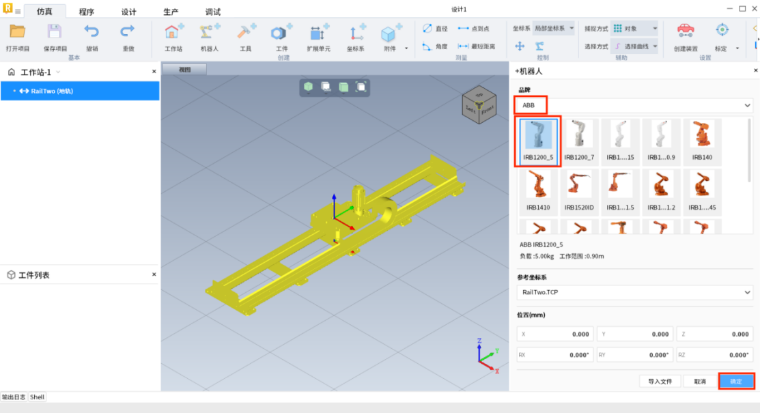Image resolution: width=760 pixels, height=413 pixels.
Task: Switch to the 程序 ribbon tab
Action: [87, 12]
